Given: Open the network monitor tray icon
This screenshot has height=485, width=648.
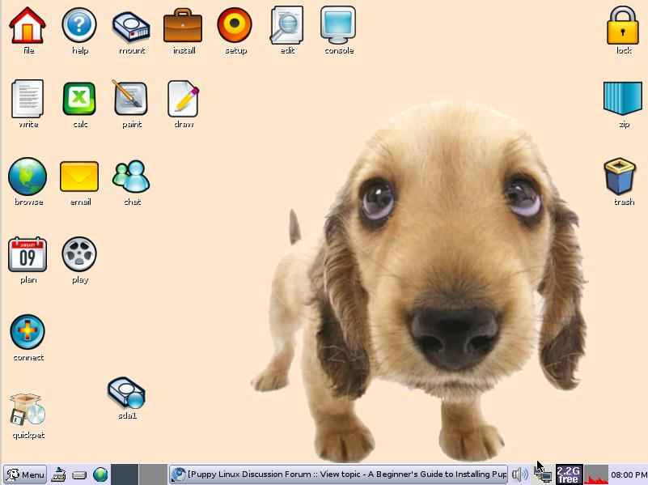Looking at the screenshot, I should [x=544, y=474].
